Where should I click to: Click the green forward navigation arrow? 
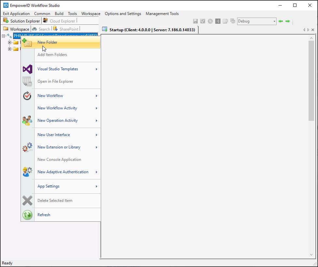pyautogui.click(x=288, y=21)
